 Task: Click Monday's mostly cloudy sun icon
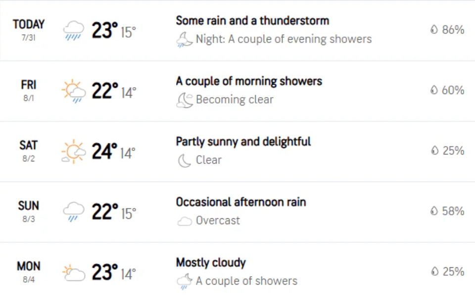click(x=73, y=272)
